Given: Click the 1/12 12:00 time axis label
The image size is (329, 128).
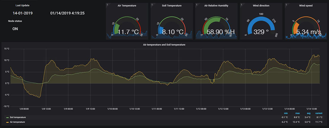Looking at the screenshot, I should pyautogui.click(x=223, y=109).
